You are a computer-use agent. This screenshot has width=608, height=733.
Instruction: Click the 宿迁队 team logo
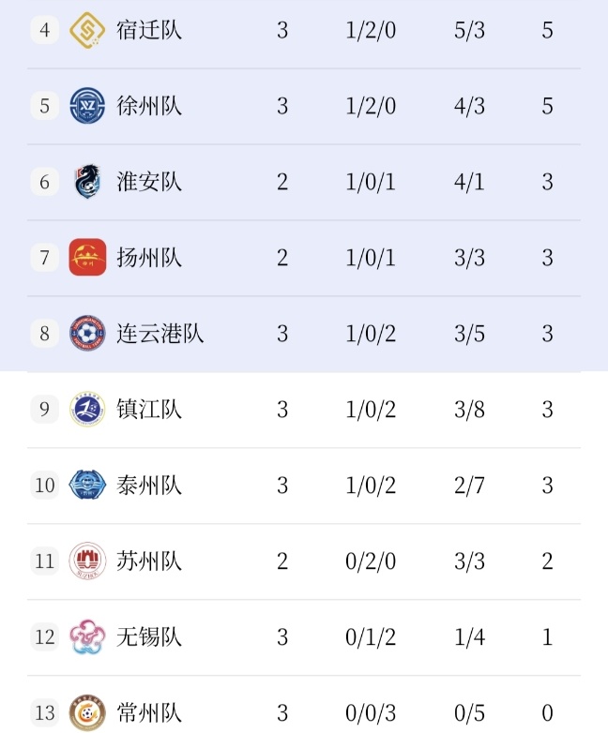pyautogui.click(x=87, y=30)
